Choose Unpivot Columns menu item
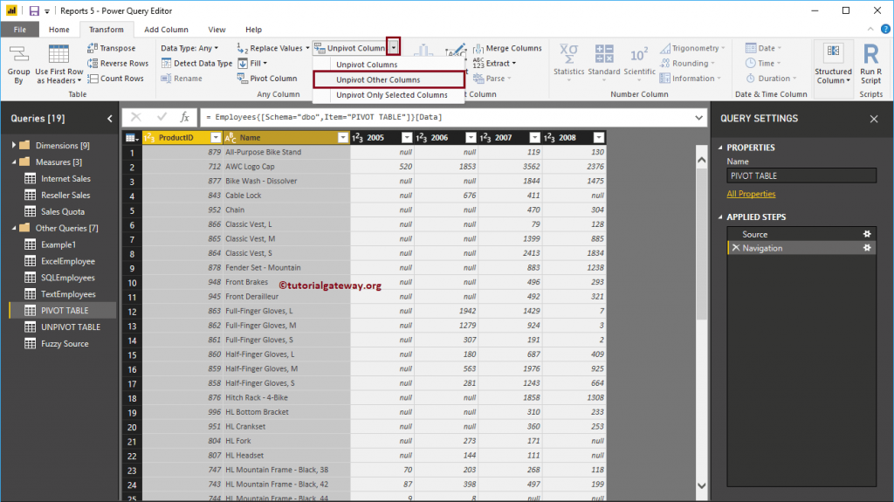The width and height of the screenshot is (894, 502). pos(367,65)
